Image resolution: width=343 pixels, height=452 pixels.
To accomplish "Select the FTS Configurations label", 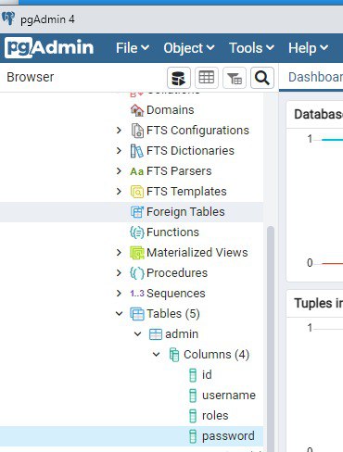I will coord(197,131).
